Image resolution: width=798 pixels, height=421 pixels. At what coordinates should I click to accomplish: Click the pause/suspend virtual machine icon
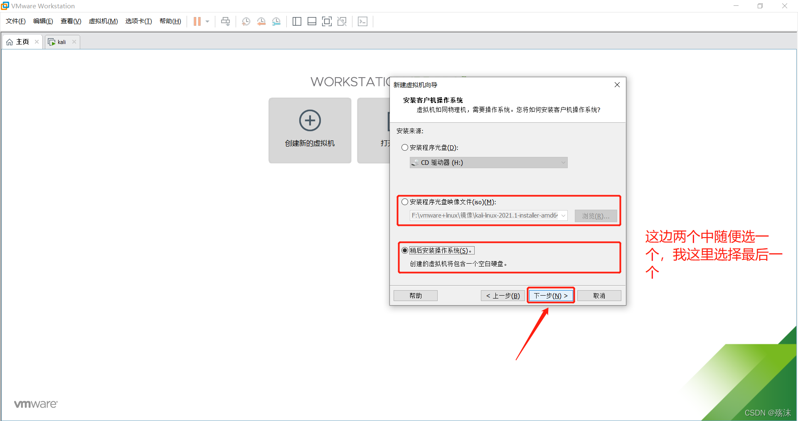tap(197, 22)
